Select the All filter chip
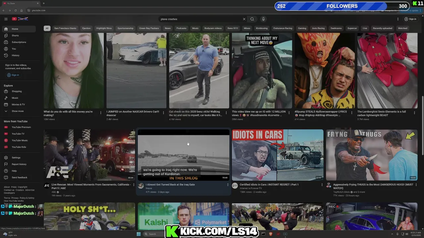Screen dimensions: 424x238 47,28
